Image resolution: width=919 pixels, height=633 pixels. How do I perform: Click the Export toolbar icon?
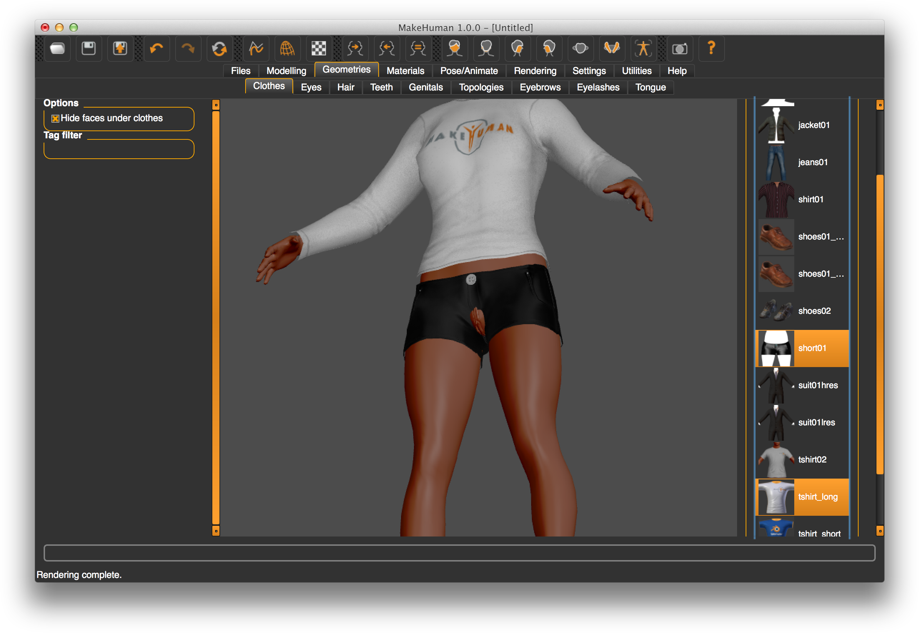pyautogui.click(x=120, y=48)
